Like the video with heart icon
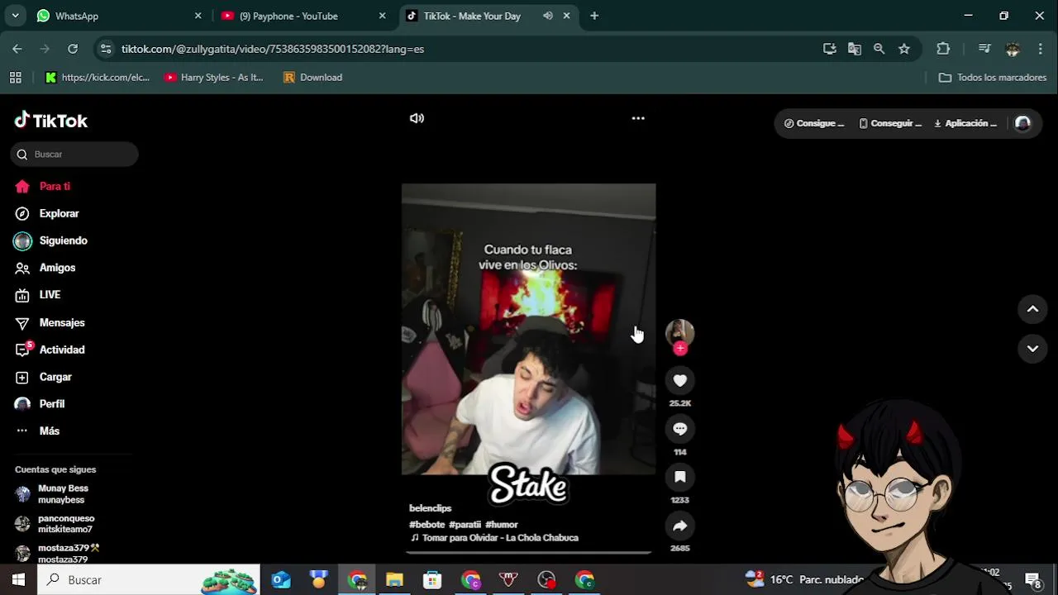Screen dimensions: 1058x595 click(679, 380)
